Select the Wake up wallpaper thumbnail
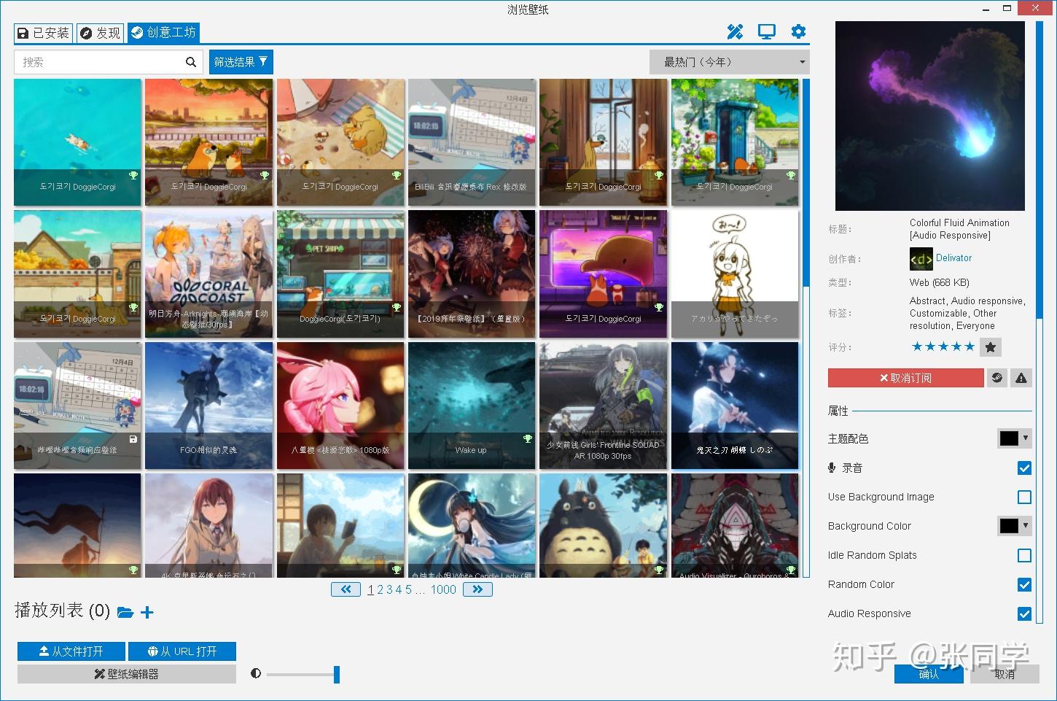Image resolution: width=1057 pixels, height=701 pixels. click(472, 406)
